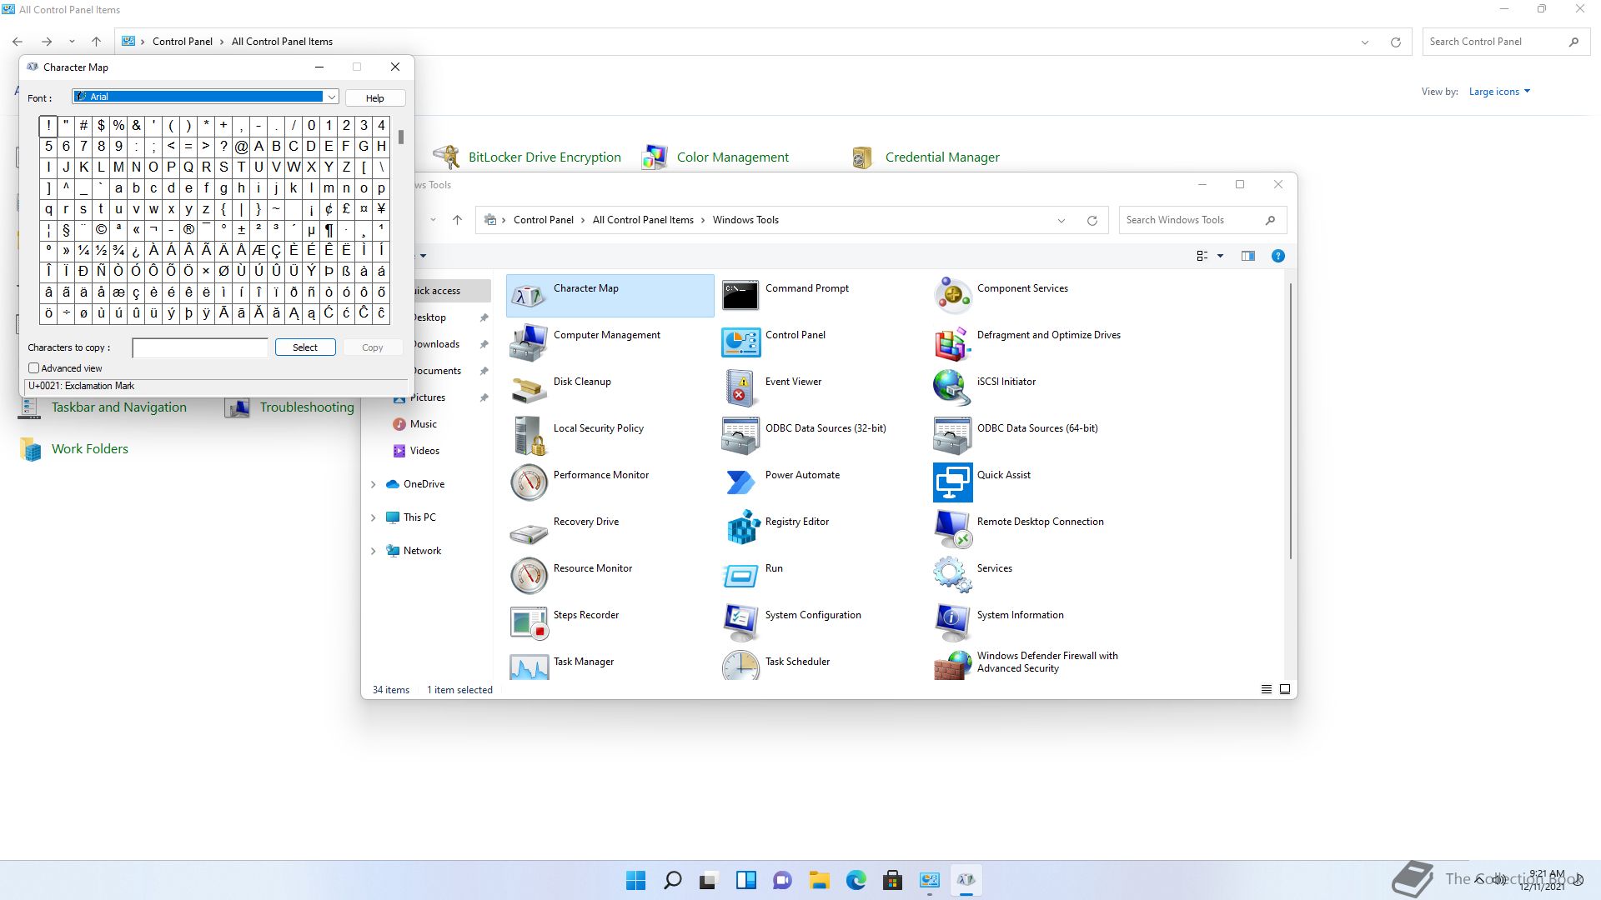Select Character Map item in Windows Tools
Image resolution: width=1601 pixels, height=900 pixels.
pos(610,295)
